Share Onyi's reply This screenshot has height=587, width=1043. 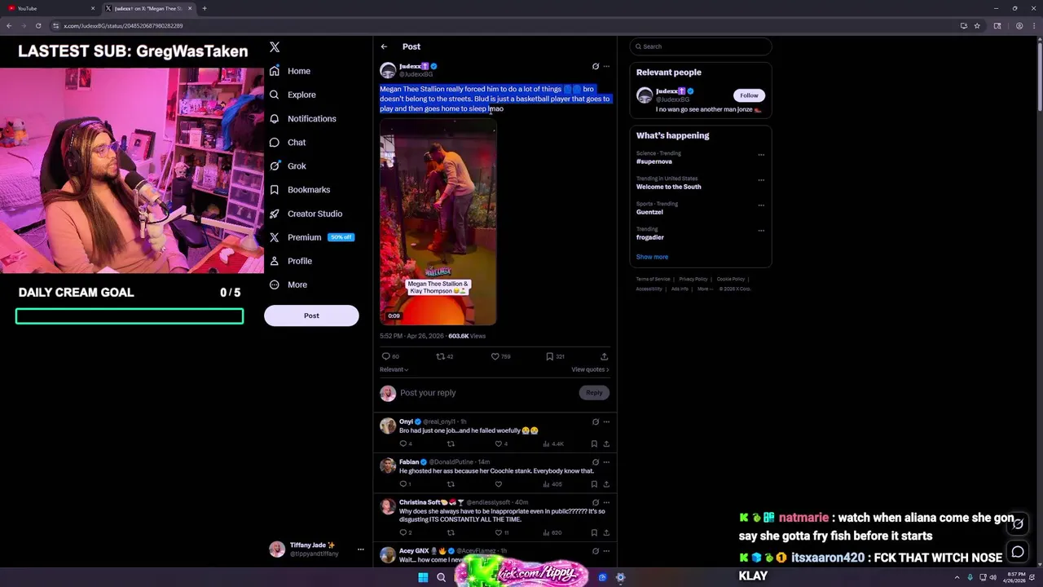[x=605, y=444]
